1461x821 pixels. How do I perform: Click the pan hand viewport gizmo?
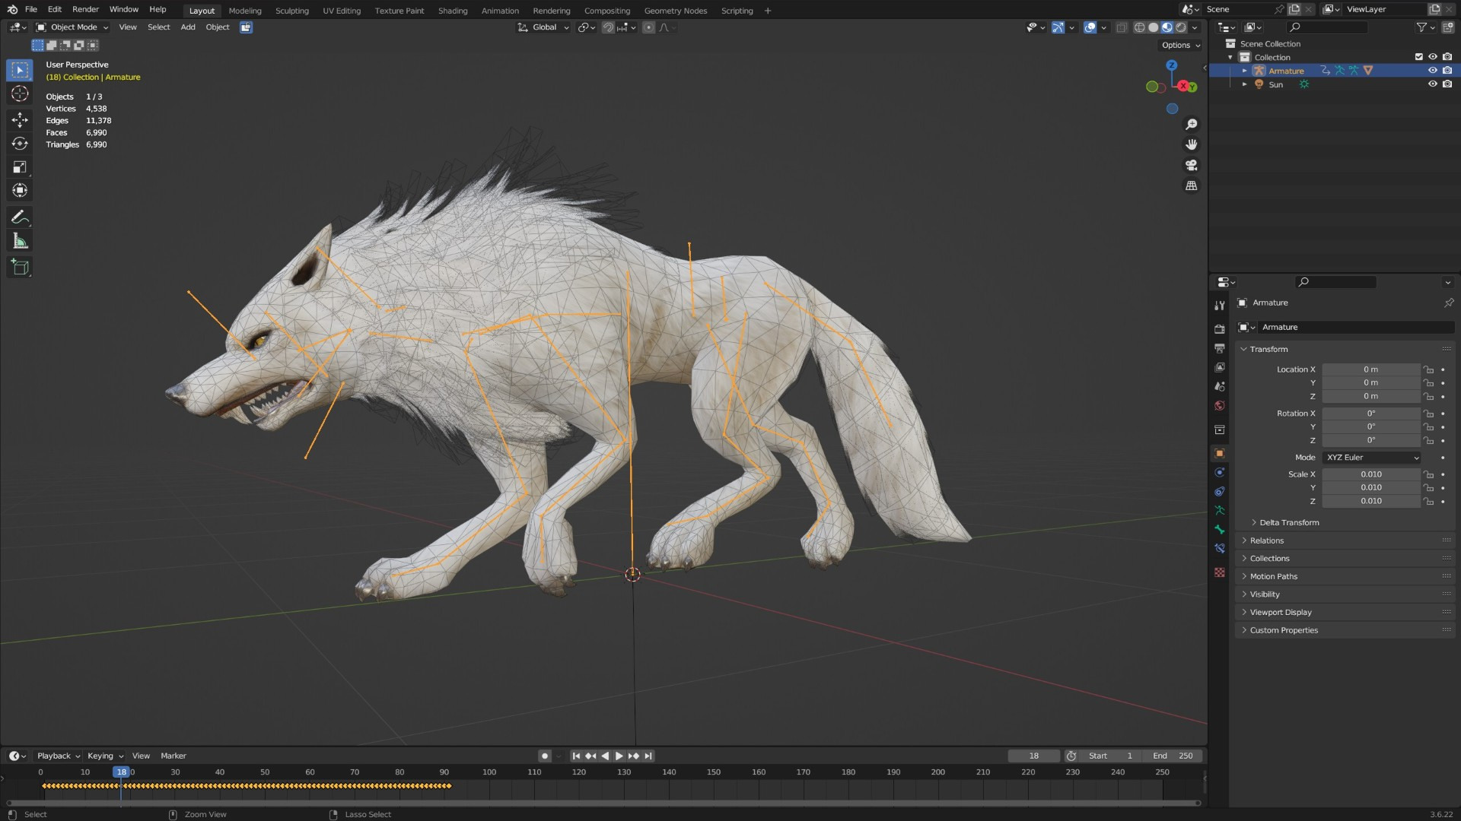(x=1192, y=144)
